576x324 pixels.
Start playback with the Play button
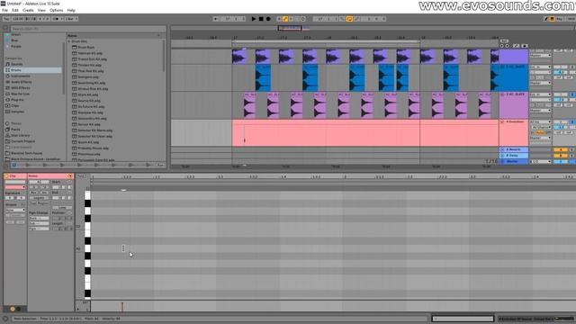(x=254, y=19)
